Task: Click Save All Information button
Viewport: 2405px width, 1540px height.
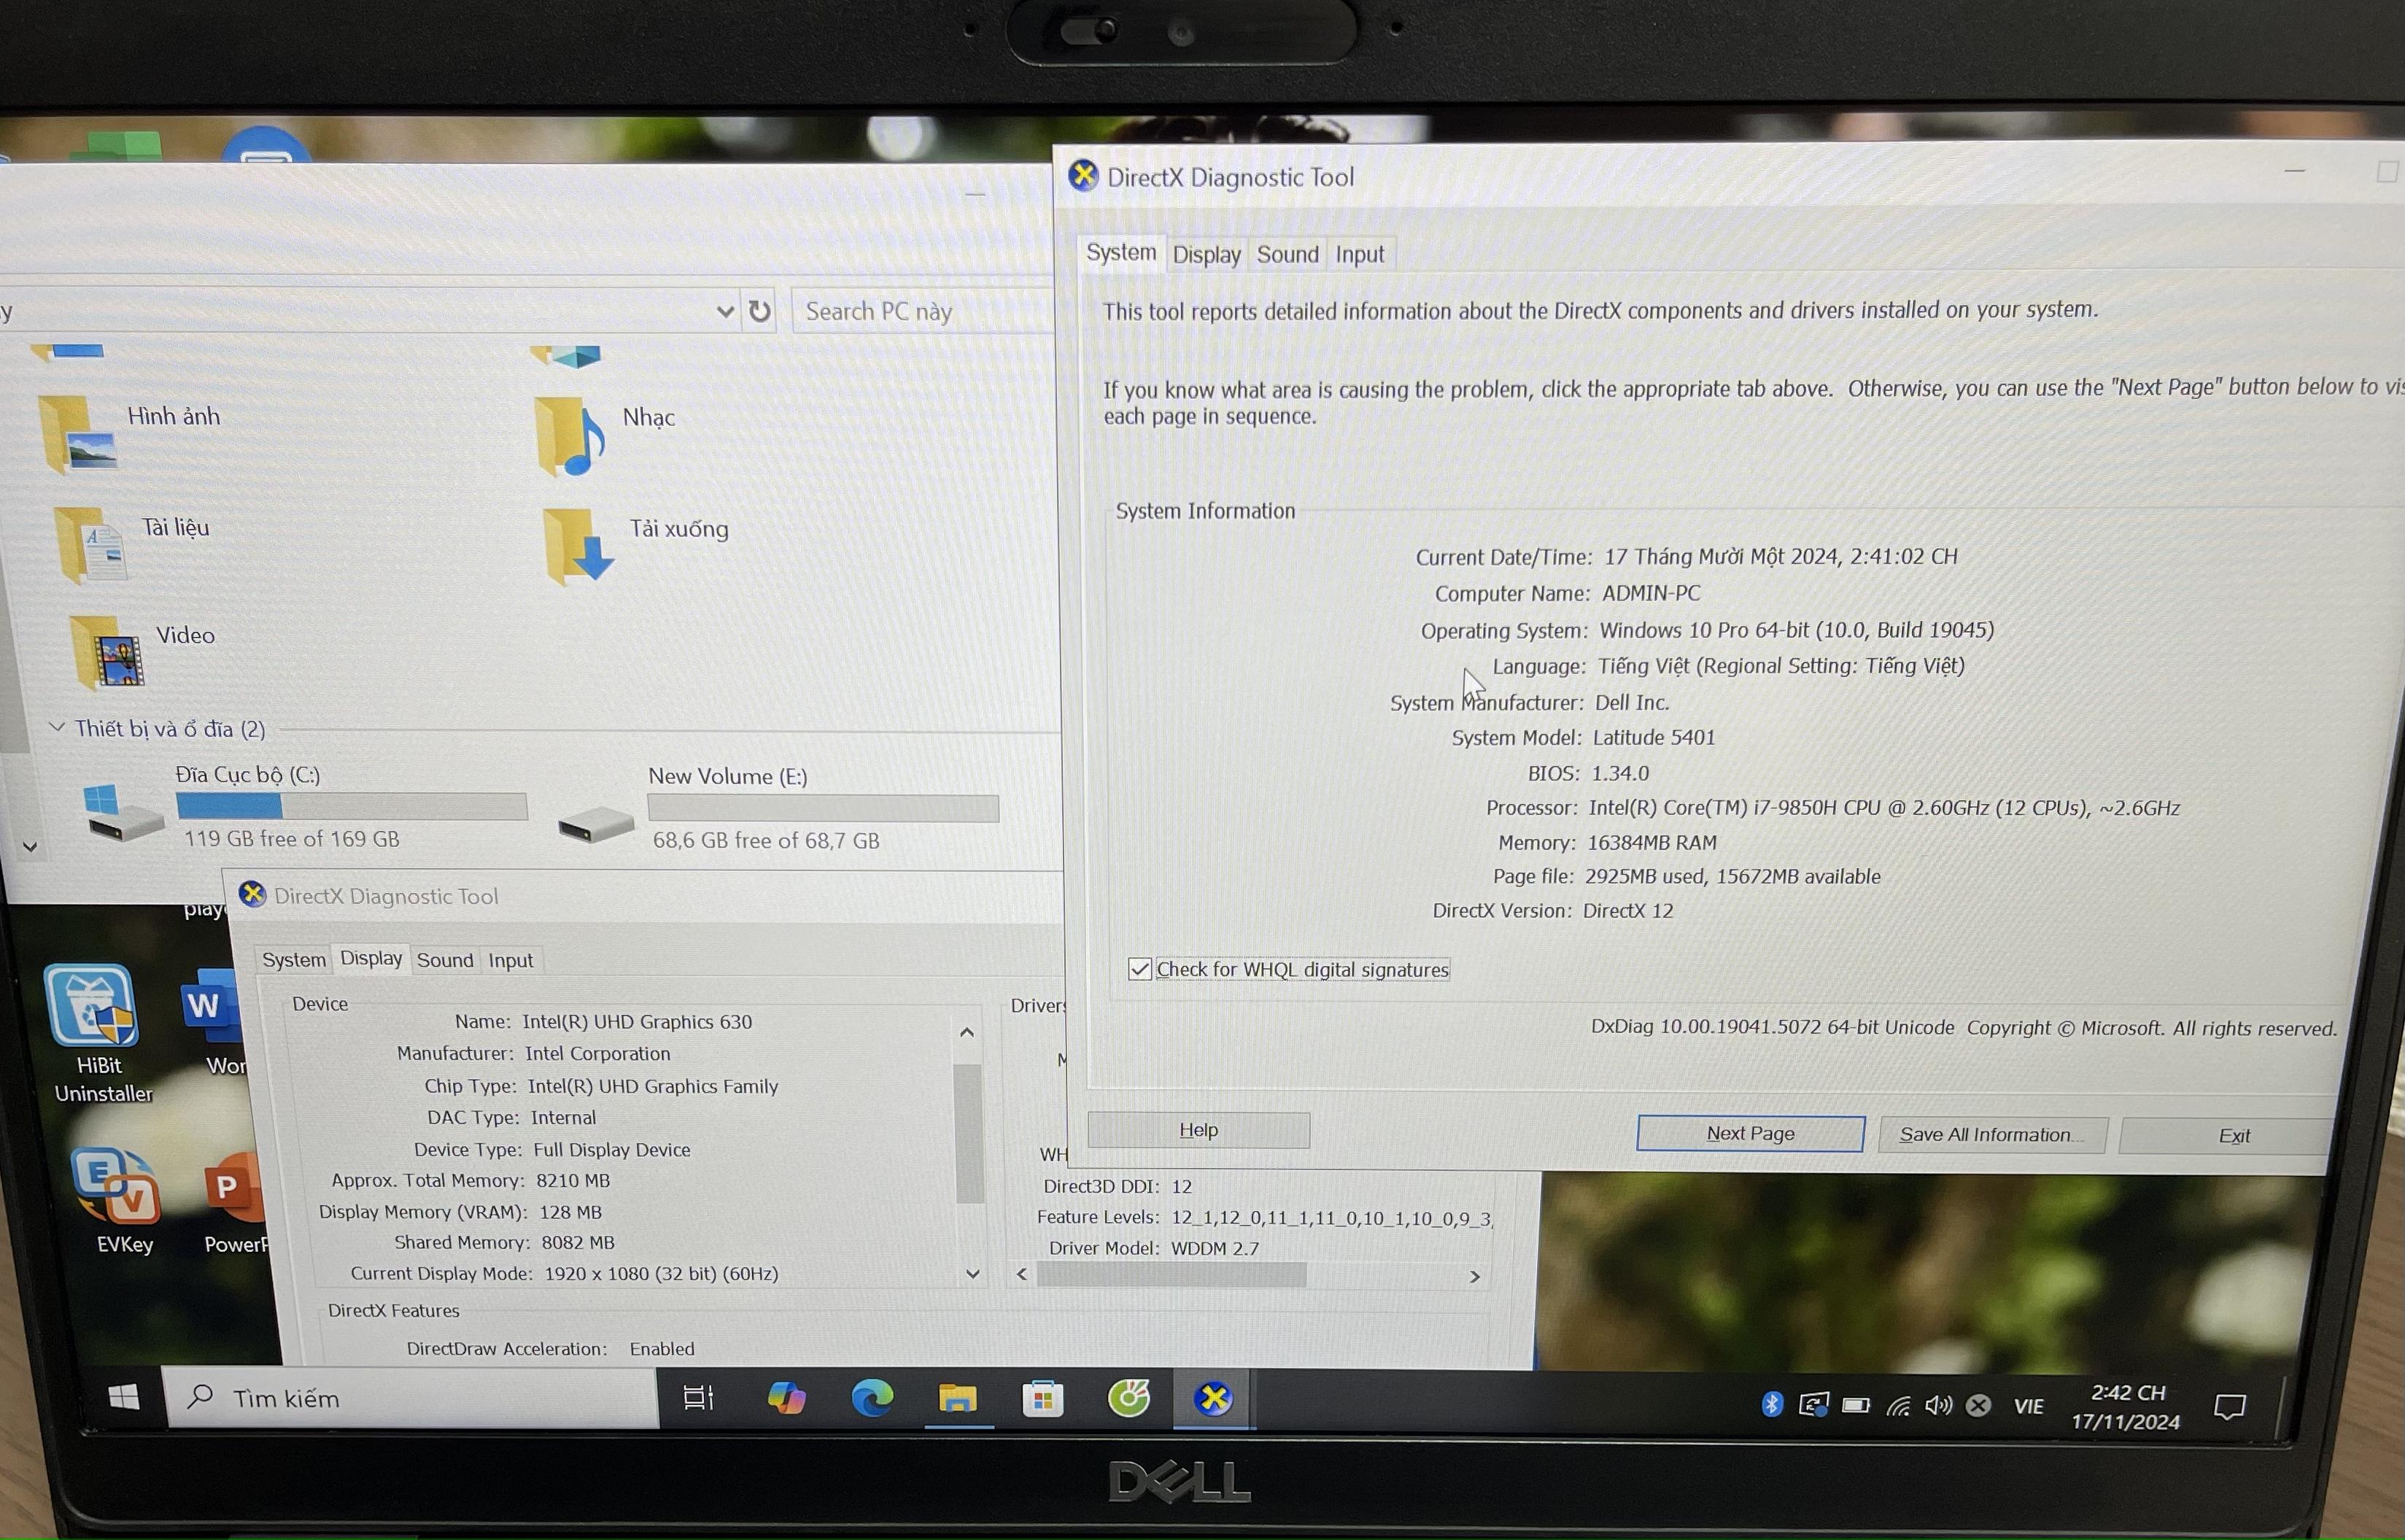Action: coord(1992,1135)
